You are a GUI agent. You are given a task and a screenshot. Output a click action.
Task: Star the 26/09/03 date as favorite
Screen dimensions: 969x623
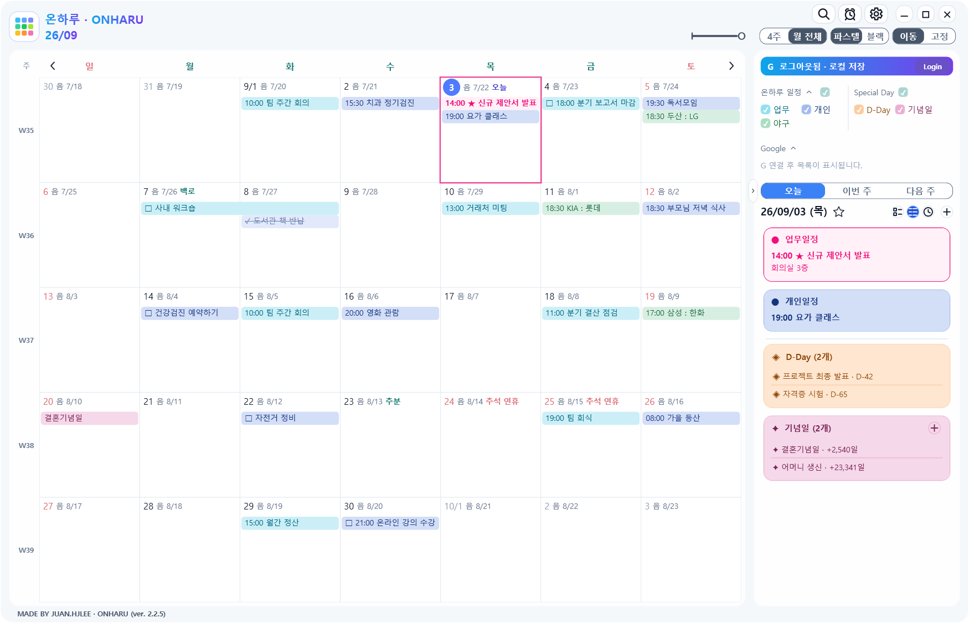[839, 212]
